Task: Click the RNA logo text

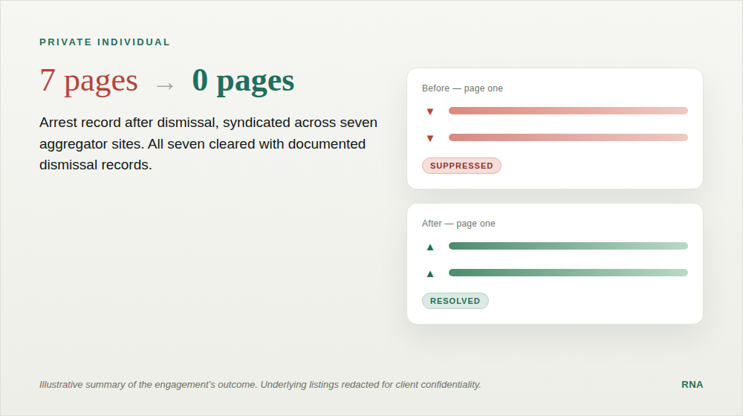Action: [692, 385]
